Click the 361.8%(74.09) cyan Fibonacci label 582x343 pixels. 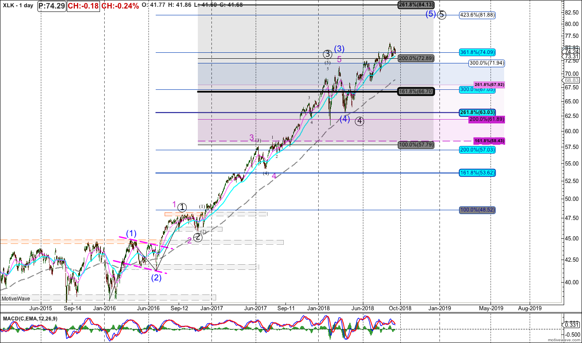tap(478, 52)
